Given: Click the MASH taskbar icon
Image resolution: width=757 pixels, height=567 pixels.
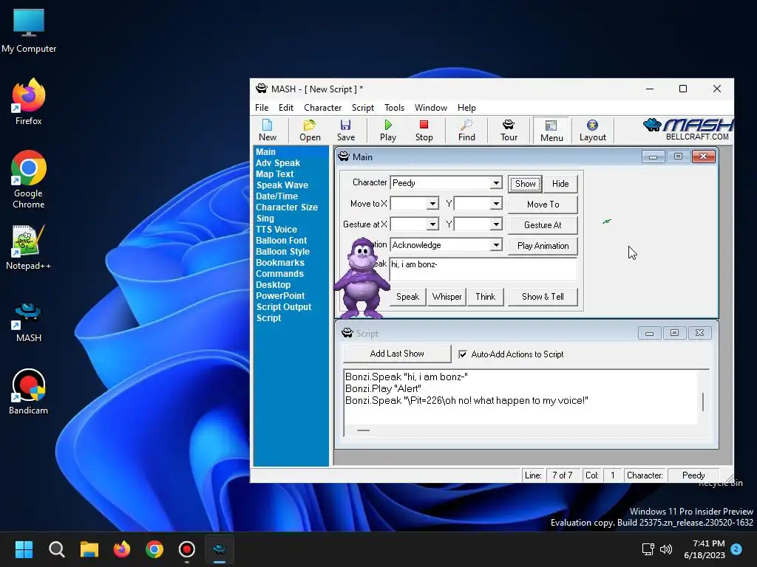Looking at the screenshot, I should 219,549.
